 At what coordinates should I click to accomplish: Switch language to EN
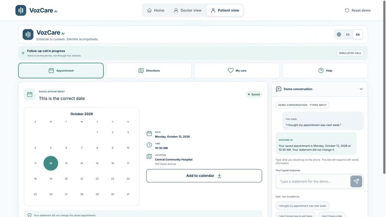tap(358, 34)
